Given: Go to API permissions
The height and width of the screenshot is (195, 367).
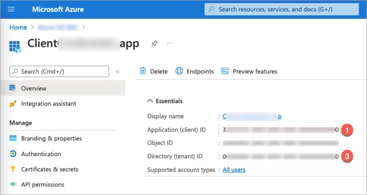Looking at the screenshot, I should [42, 185].
